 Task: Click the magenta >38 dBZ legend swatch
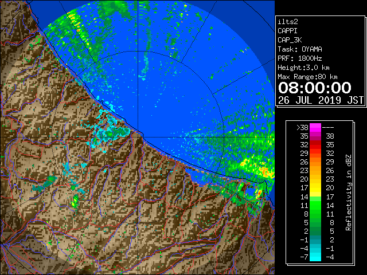click(x=315, y=128)
